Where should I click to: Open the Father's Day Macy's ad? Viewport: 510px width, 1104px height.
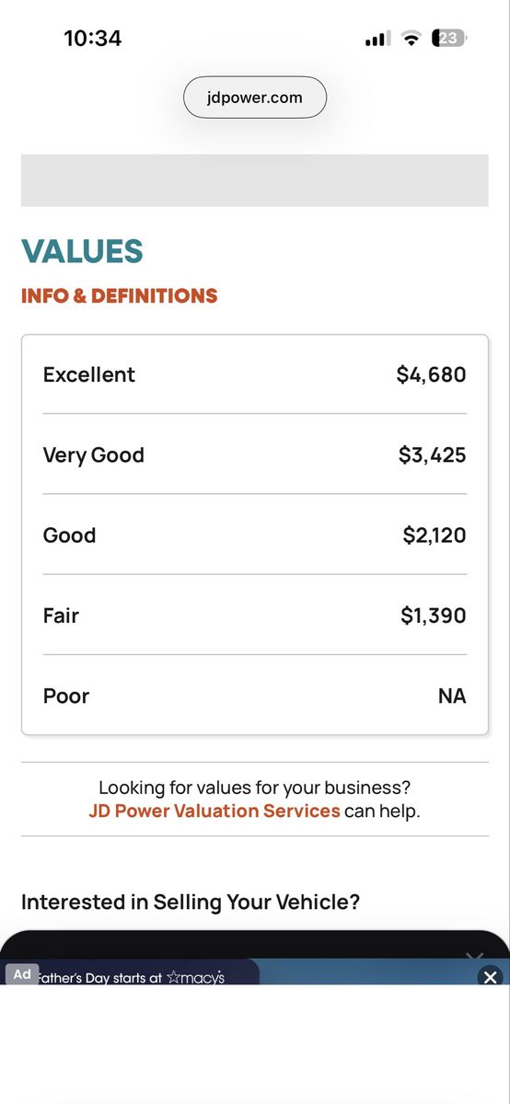(x=130, y=978)
